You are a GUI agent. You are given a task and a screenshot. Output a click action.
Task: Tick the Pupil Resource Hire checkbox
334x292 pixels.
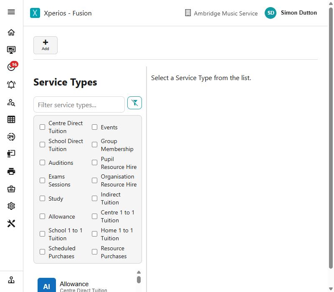click(95, 163)
